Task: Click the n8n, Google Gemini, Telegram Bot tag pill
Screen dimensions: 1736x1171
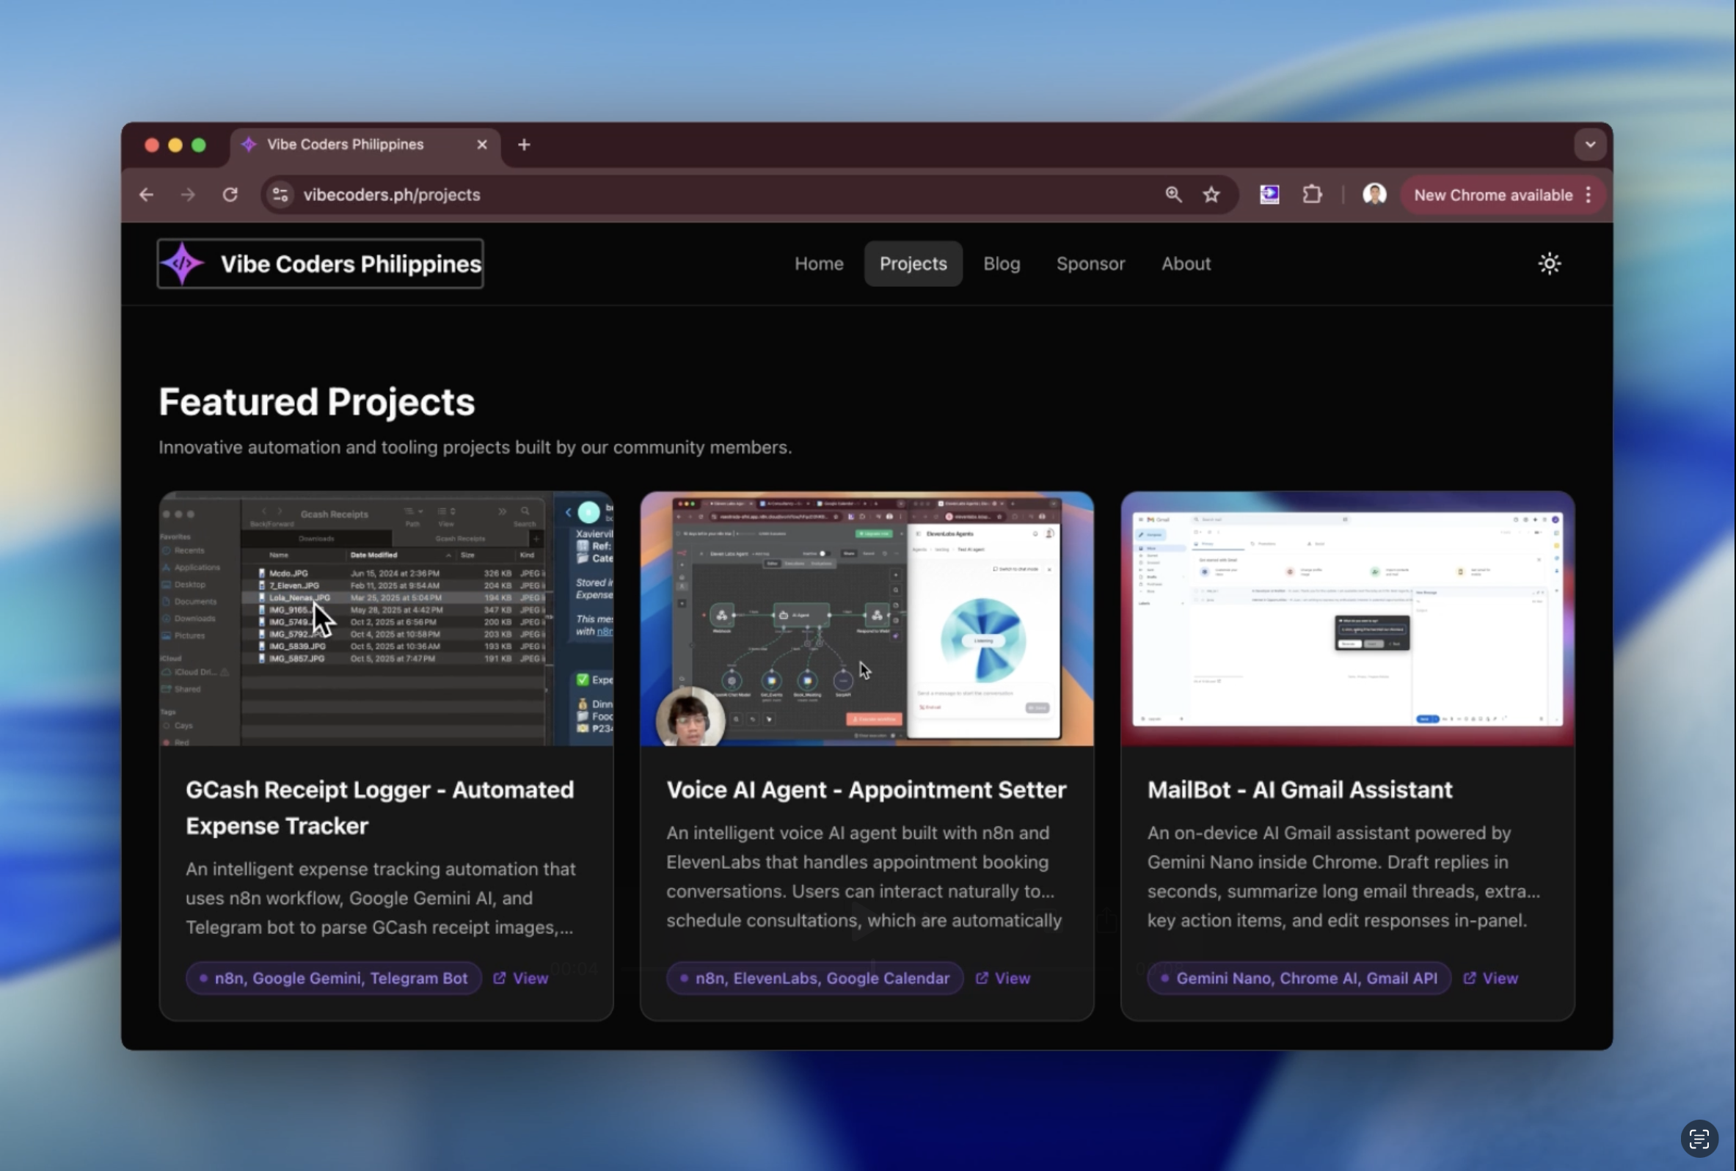Action: click(x=333, y=977)
